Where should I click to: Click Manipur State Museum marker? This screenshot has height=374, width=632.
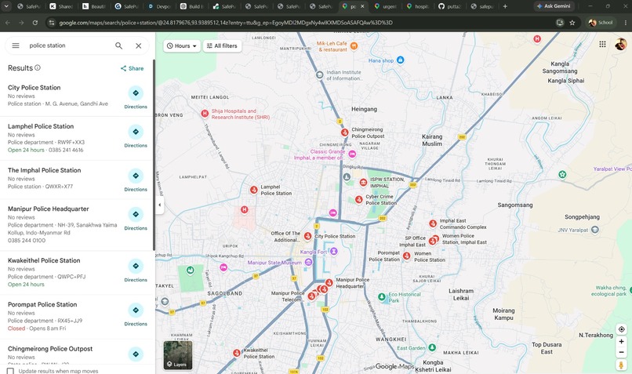[308, 262]
